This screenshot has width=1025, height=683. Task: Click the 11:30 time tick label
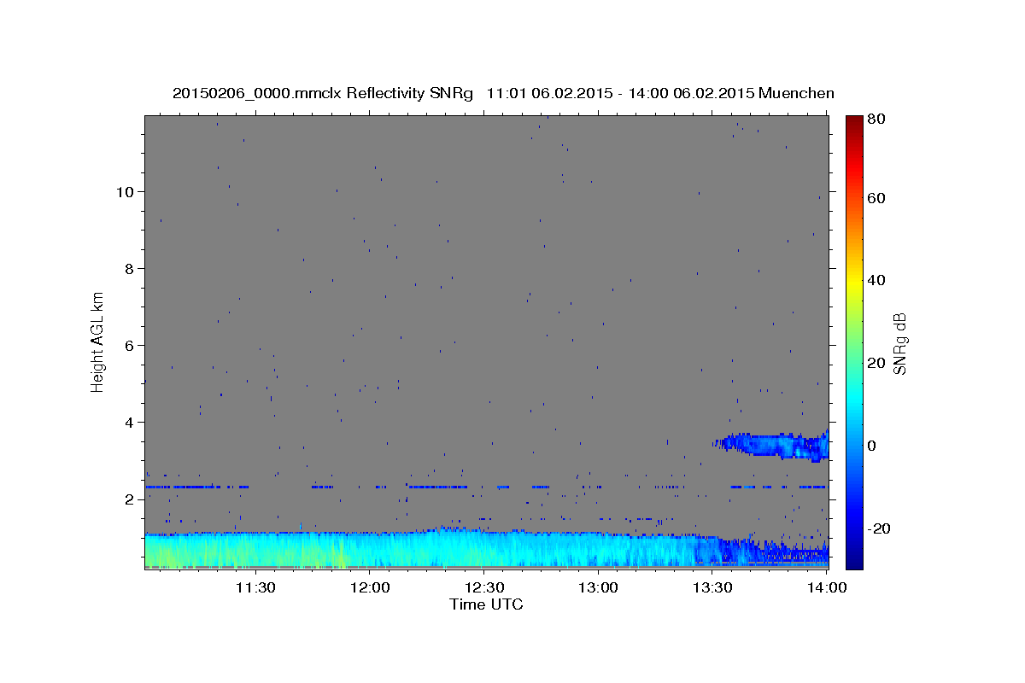coord(255,587)
